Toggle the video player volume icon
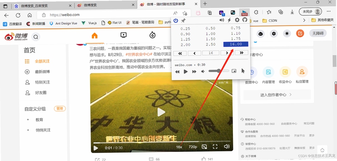Screen dimensions: 337x161 [x=227, y=146]
